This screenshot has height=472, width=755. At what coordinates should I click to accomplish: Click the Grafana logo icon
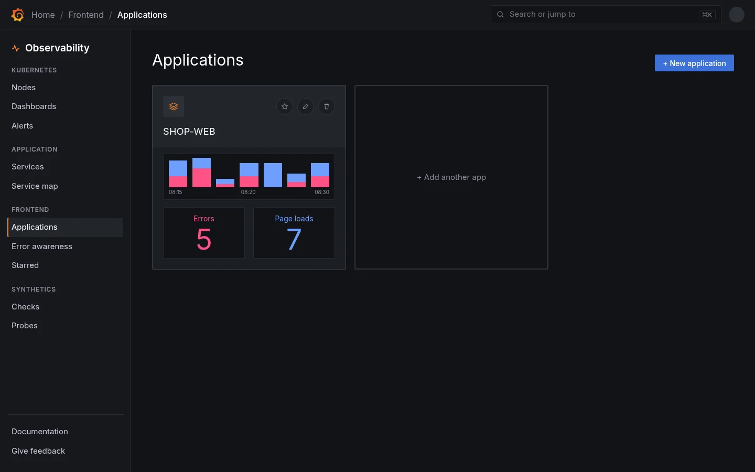(x=17, y=15)
